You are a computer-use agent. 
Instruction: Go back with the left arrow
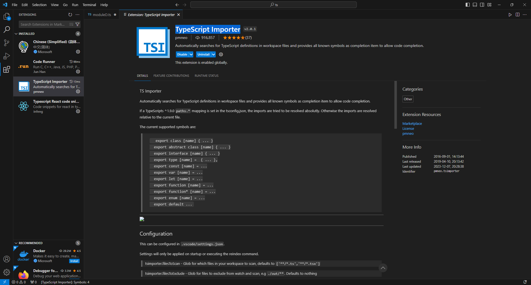coord(177,5)
